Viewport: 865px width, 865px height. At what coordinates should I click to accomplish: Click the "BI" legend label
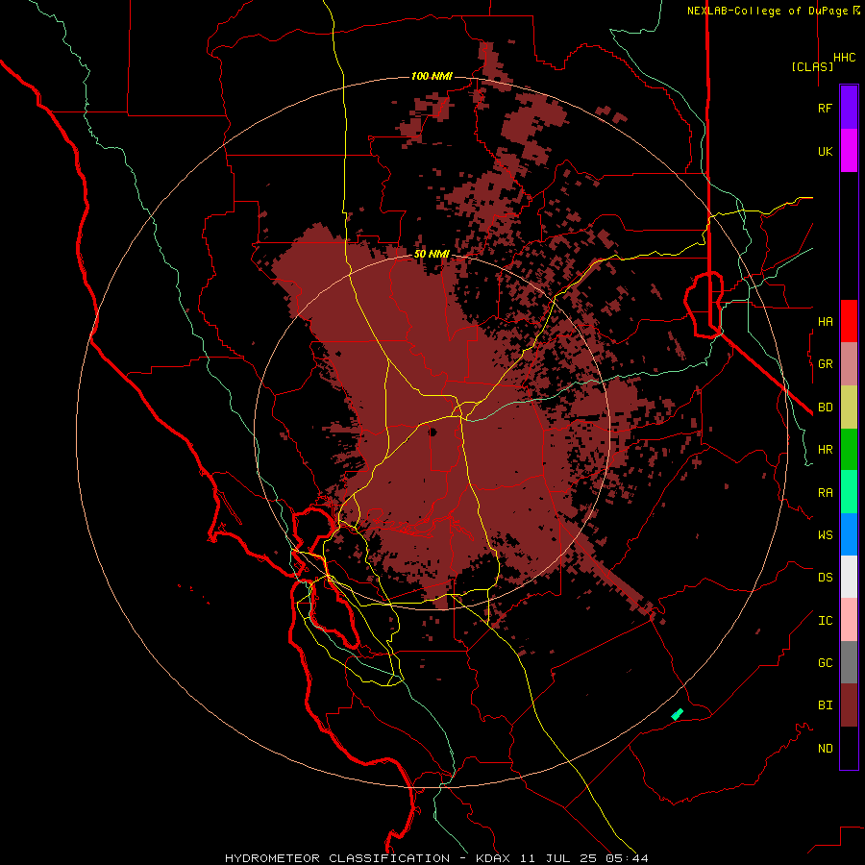coord(825,705)
